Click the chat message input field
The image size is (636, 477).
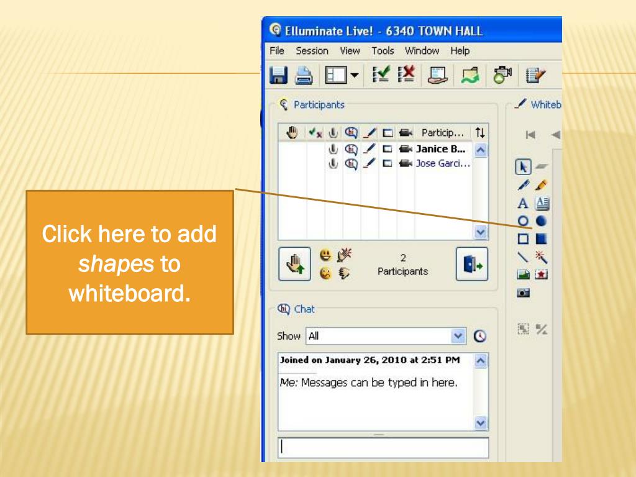pyautogui.click(x=383, y=448)
